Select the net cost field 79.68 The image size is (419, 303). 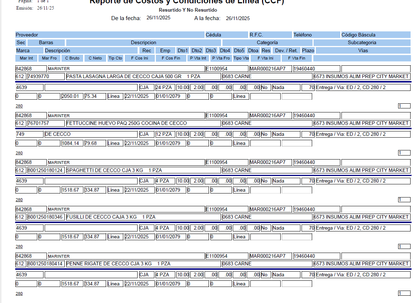point(95,143)
